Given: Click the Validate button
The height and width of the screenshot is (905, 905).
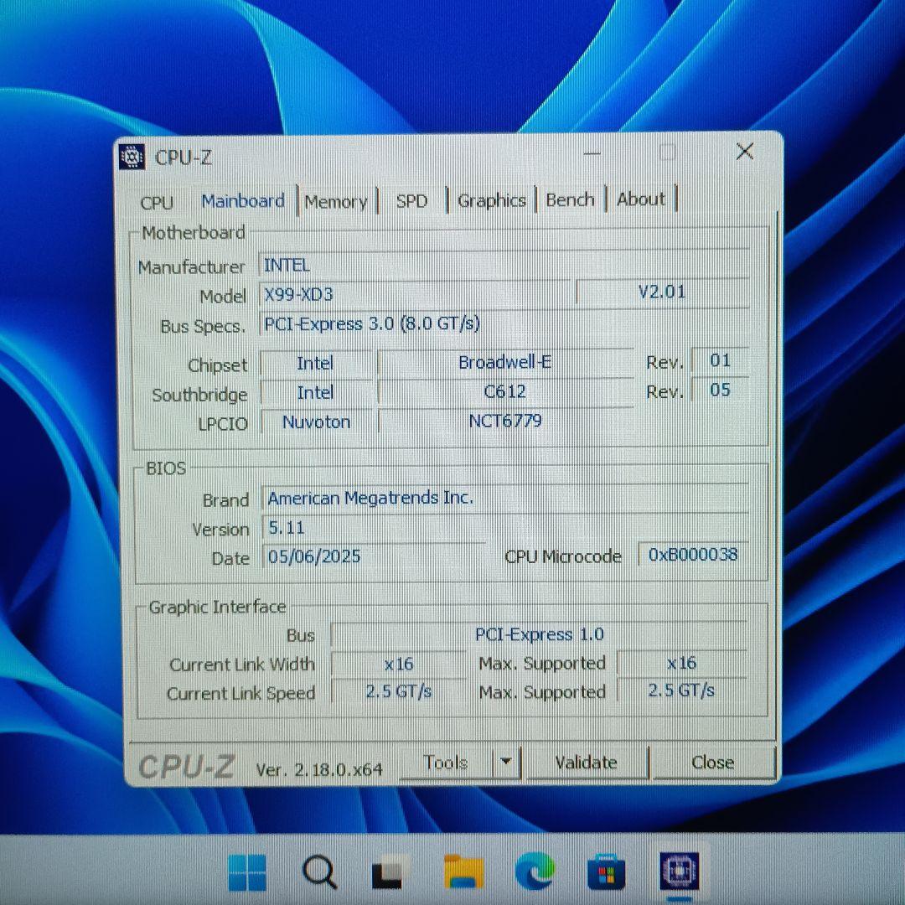Looking at the screenshot, I should point(587,763).
